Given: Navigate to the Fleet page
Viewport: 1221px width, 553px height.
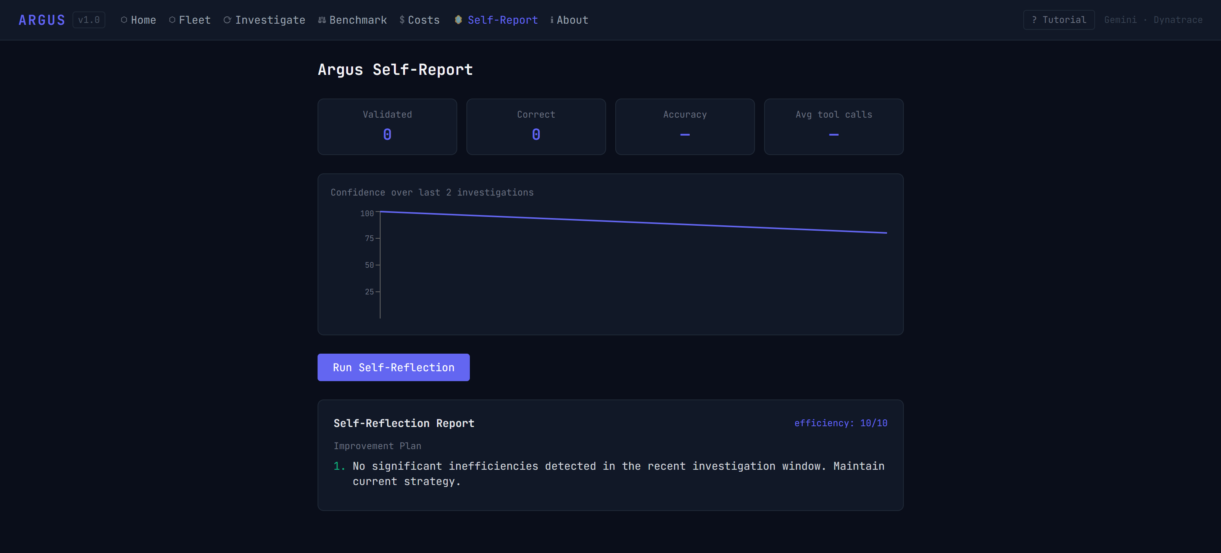Looking at the screenshot, I should (190, 20).
